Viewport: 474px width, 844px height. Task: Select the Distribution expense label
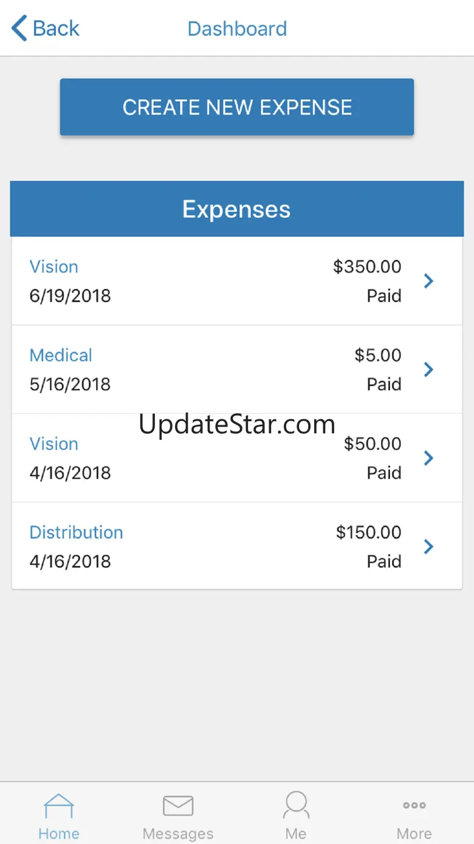tap(76, 532)
